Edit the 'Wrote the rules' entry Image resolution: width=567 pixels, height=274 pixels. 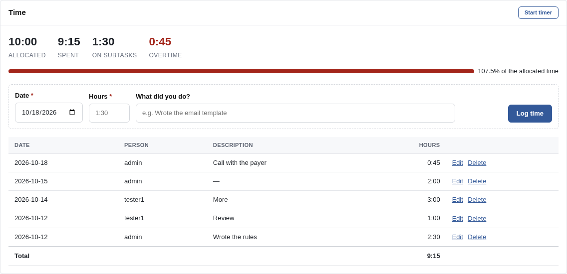tap(457, 237)
